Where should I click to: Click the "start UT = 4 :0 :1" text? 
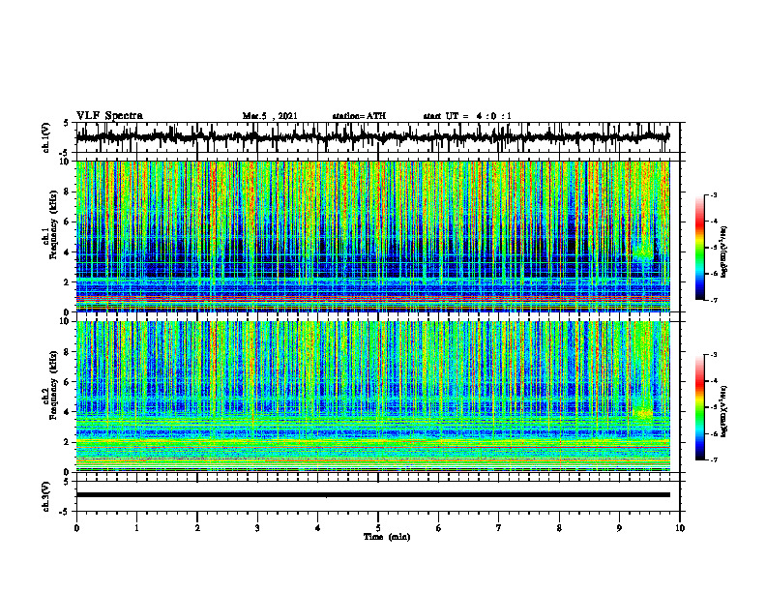click(467, 116)
